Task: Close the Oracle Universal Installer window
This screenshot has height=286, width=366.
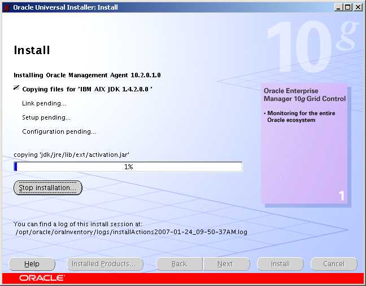Action: pyautogui.click(x=358, y=7)
